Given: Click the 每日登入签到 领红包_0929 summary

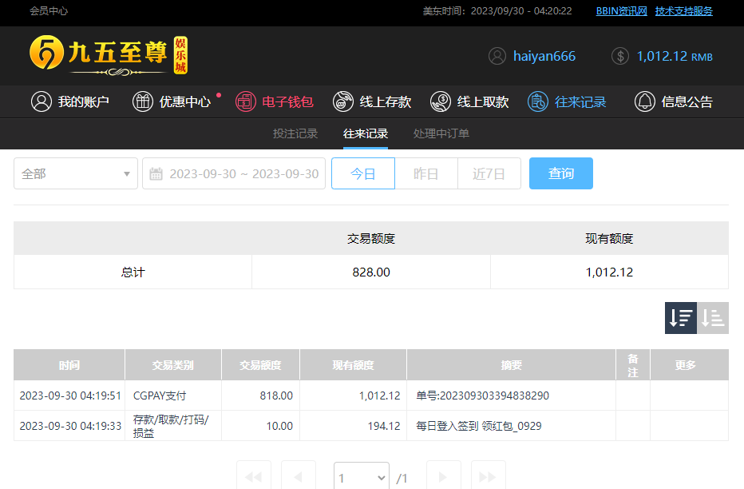Looking at the screenshot, I should (479, 426).
